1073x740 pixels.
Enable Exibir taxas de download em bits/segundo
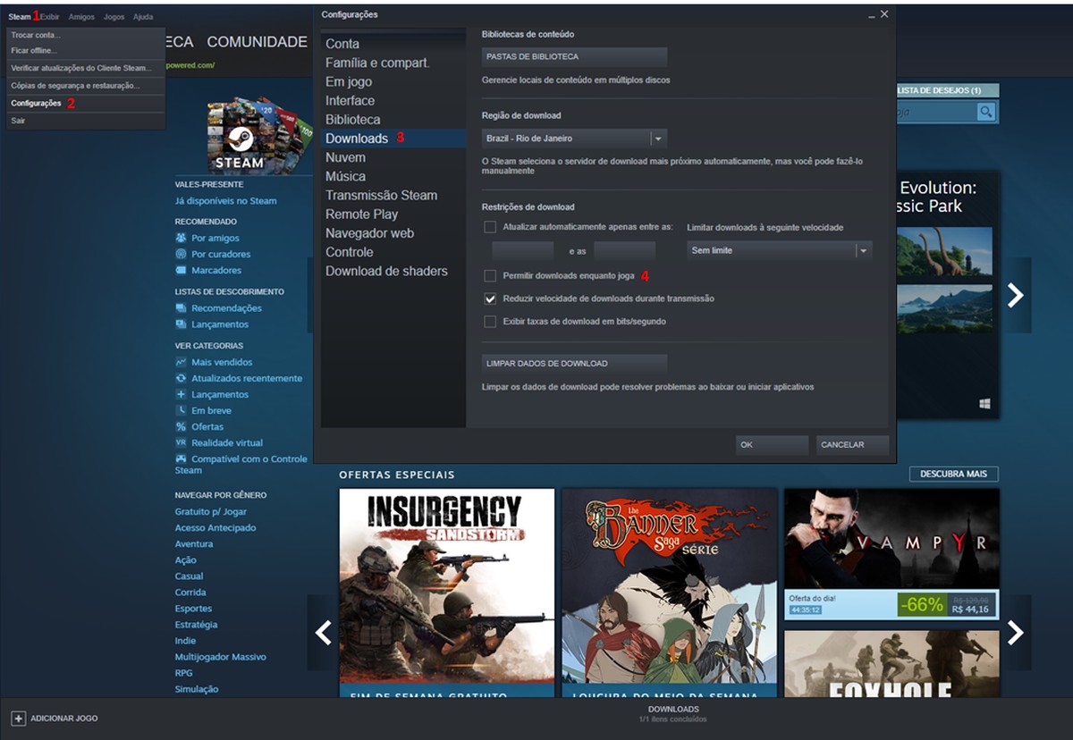(490, 321)
